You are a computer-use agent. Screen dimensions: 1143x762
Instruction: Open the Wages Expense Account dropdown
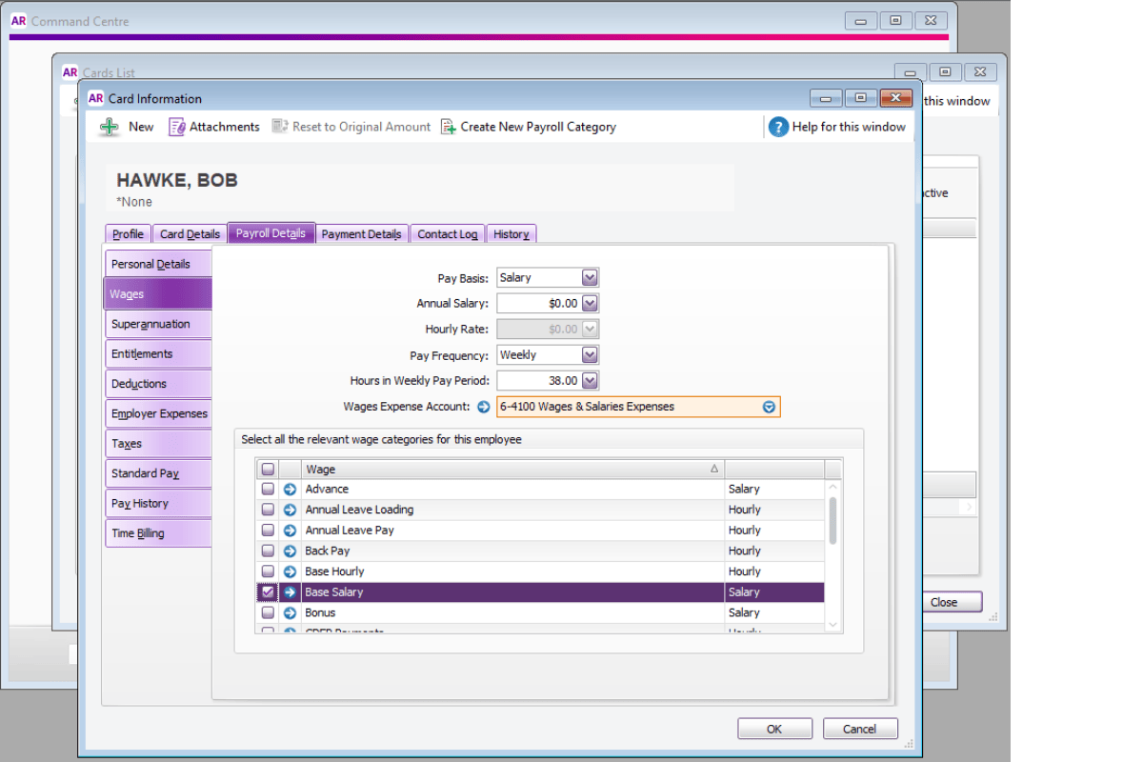tap(768, 406)
